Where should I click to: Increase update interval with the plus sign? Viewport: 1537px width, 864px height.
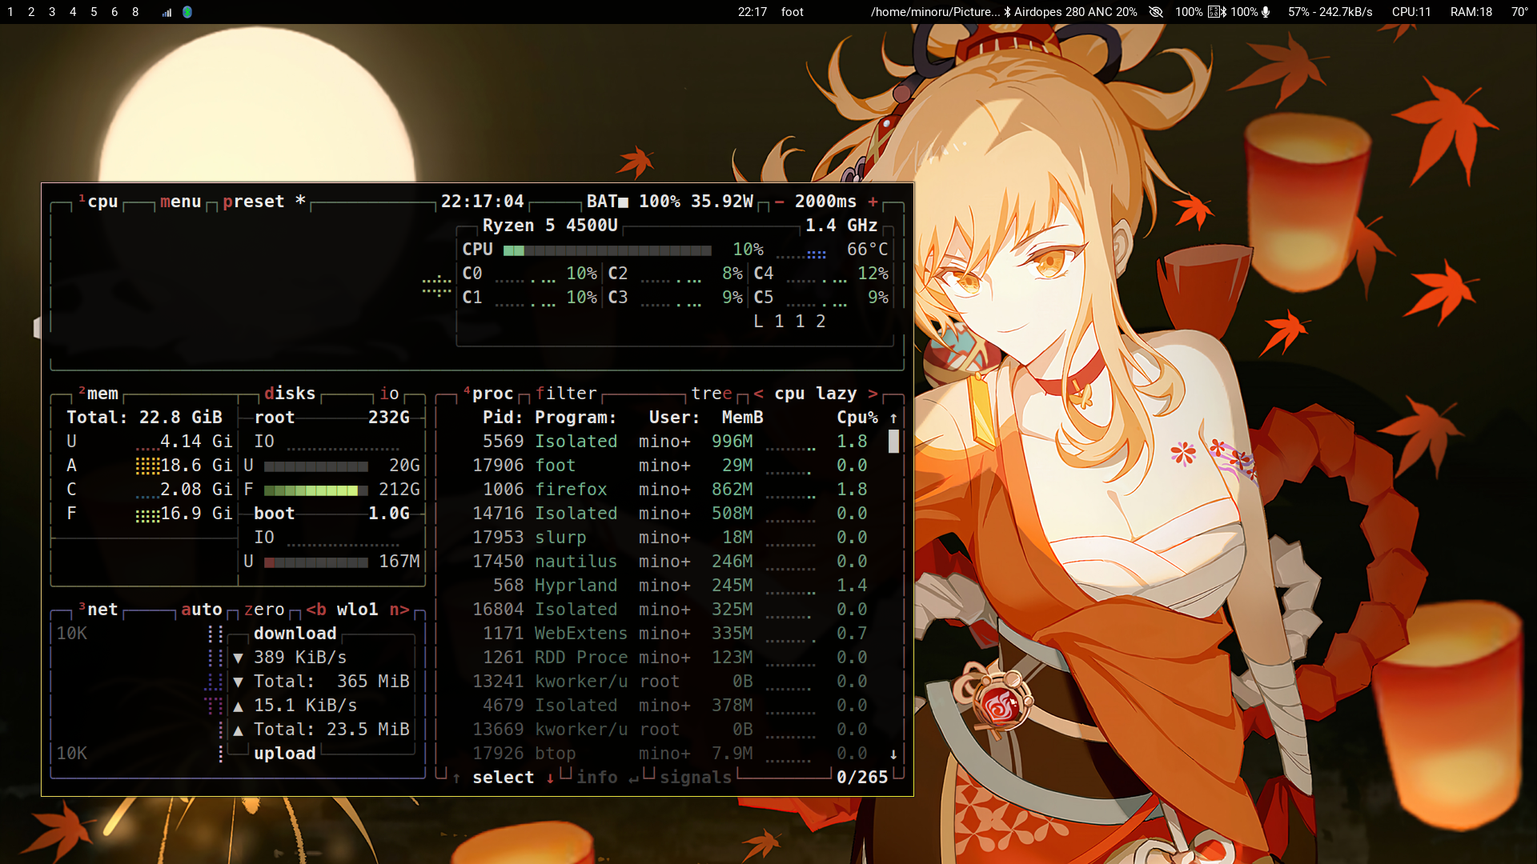coord(873,202)
